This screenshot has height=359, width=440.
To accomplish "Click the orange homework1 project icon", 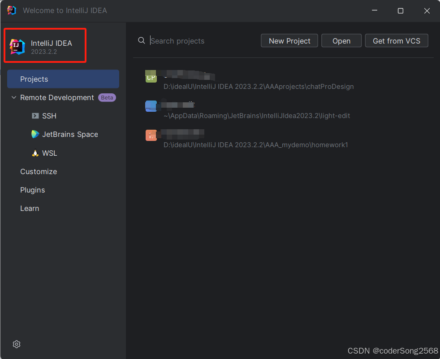I will click(x=151, y=135).
